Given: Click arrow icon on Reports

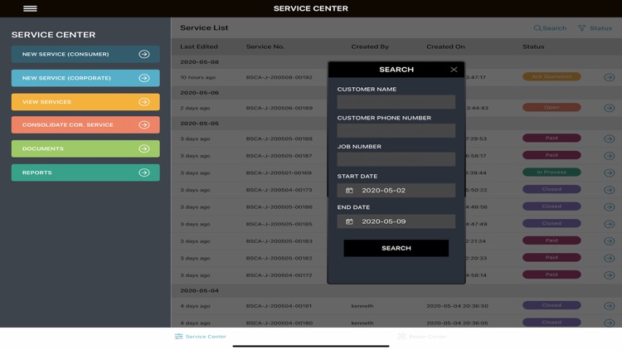Looking at the screenshot, I should tap(144, 173).
